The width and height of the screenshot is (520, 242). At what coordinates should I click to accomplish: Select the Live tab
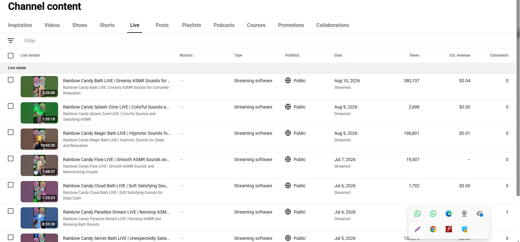pyautogui.click(x=135, y=25)
